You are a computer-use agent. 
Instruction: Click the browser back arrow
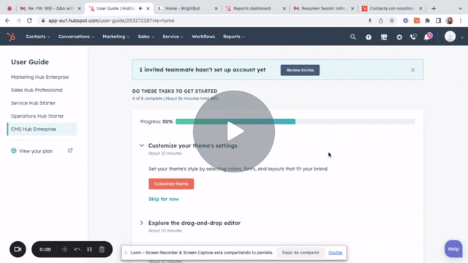click(7, 20)
